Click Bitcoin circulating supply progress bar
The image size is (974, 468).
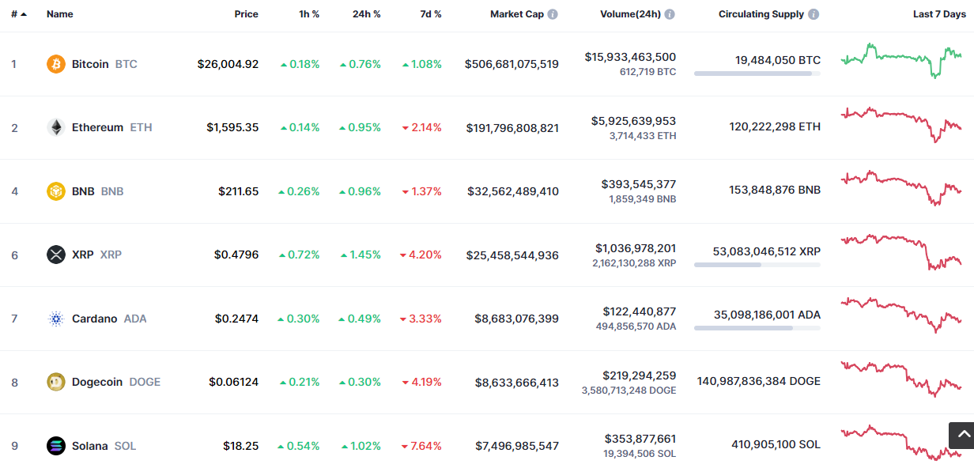coord(757,74)
